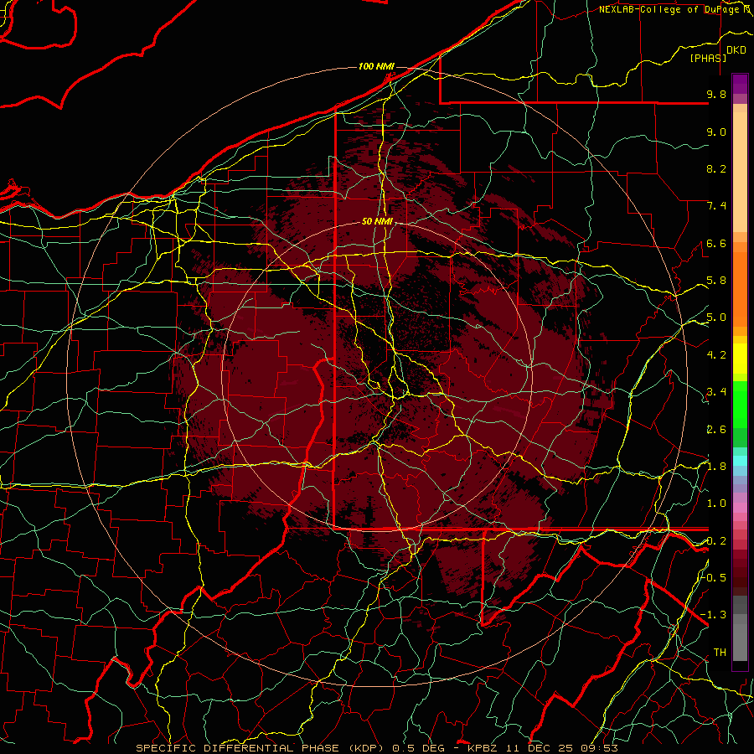This screenshot has height=754, width=754.
Task: Click the 50 NMI range ring label
Action: click(377, 221)
